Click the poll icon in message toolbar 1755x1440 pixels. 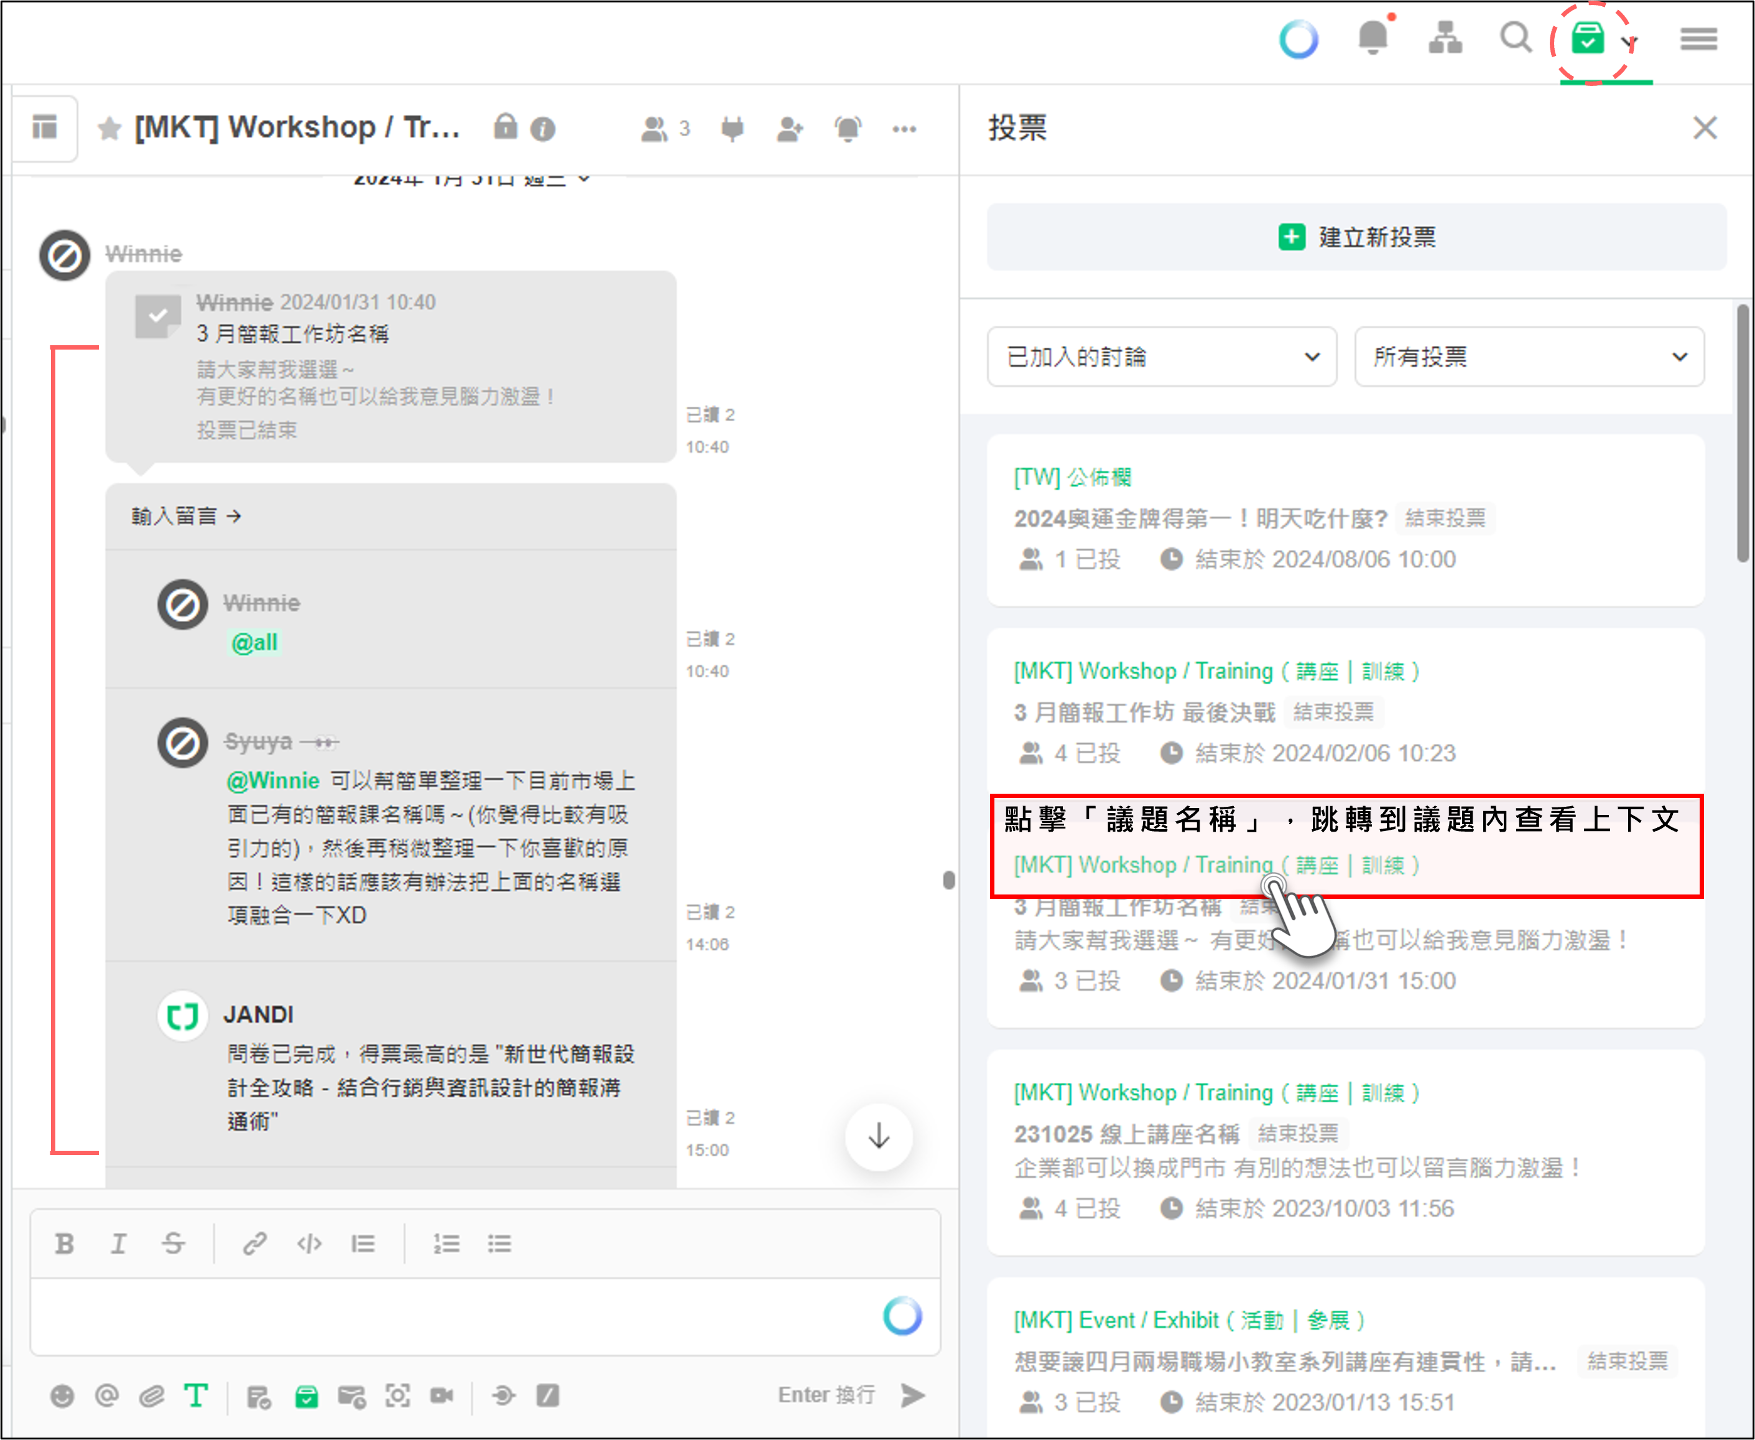306,1396
